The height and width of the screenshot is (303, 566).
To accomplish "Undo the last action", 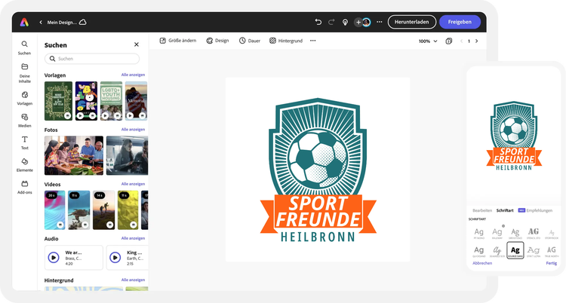I will pos(318,22).
